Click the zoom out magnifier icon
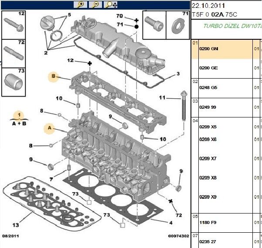The image size is (262, 248). point(96,5)
